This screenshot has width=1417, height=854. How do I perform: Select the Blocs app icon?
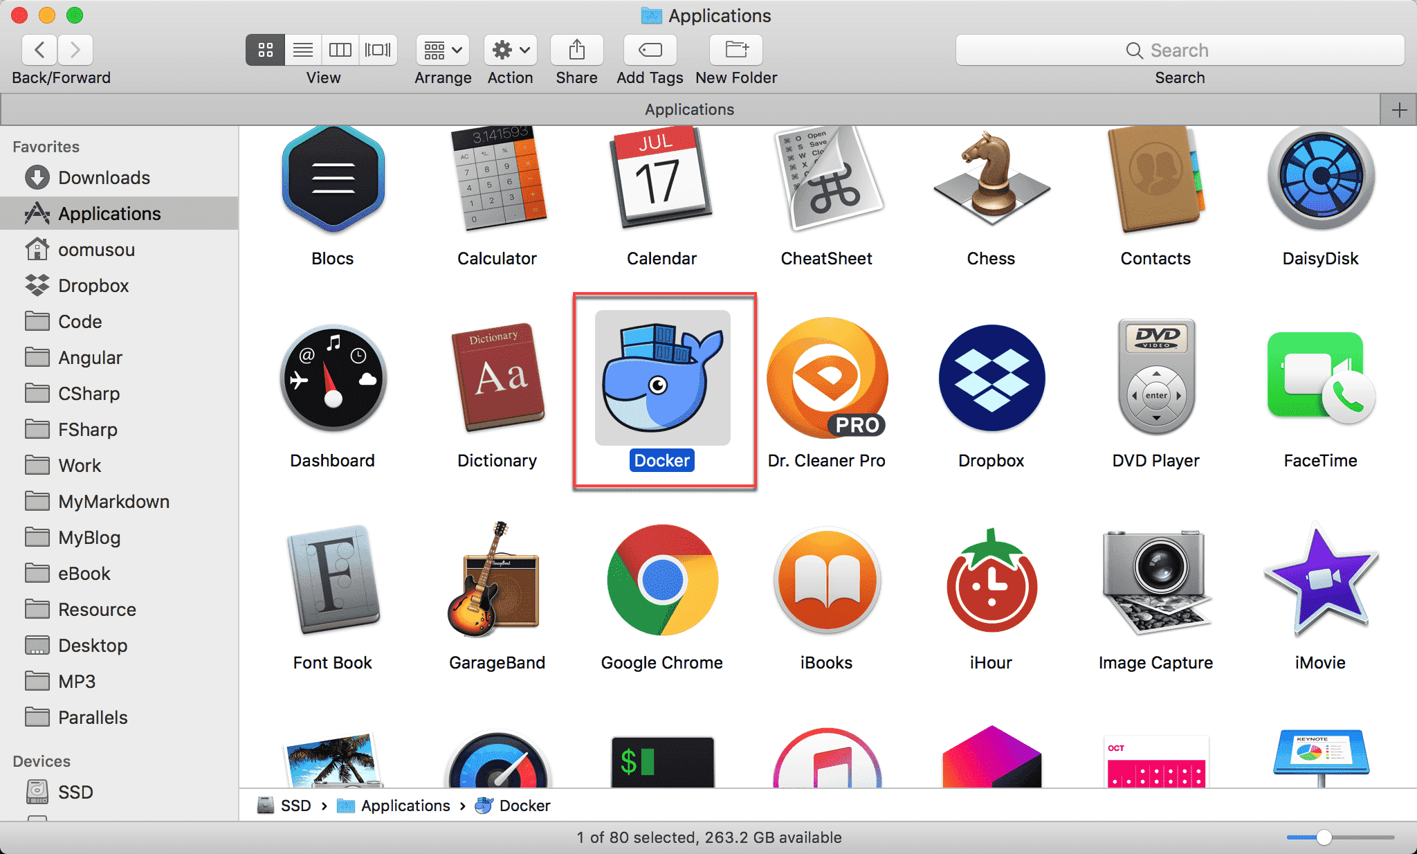333,179
